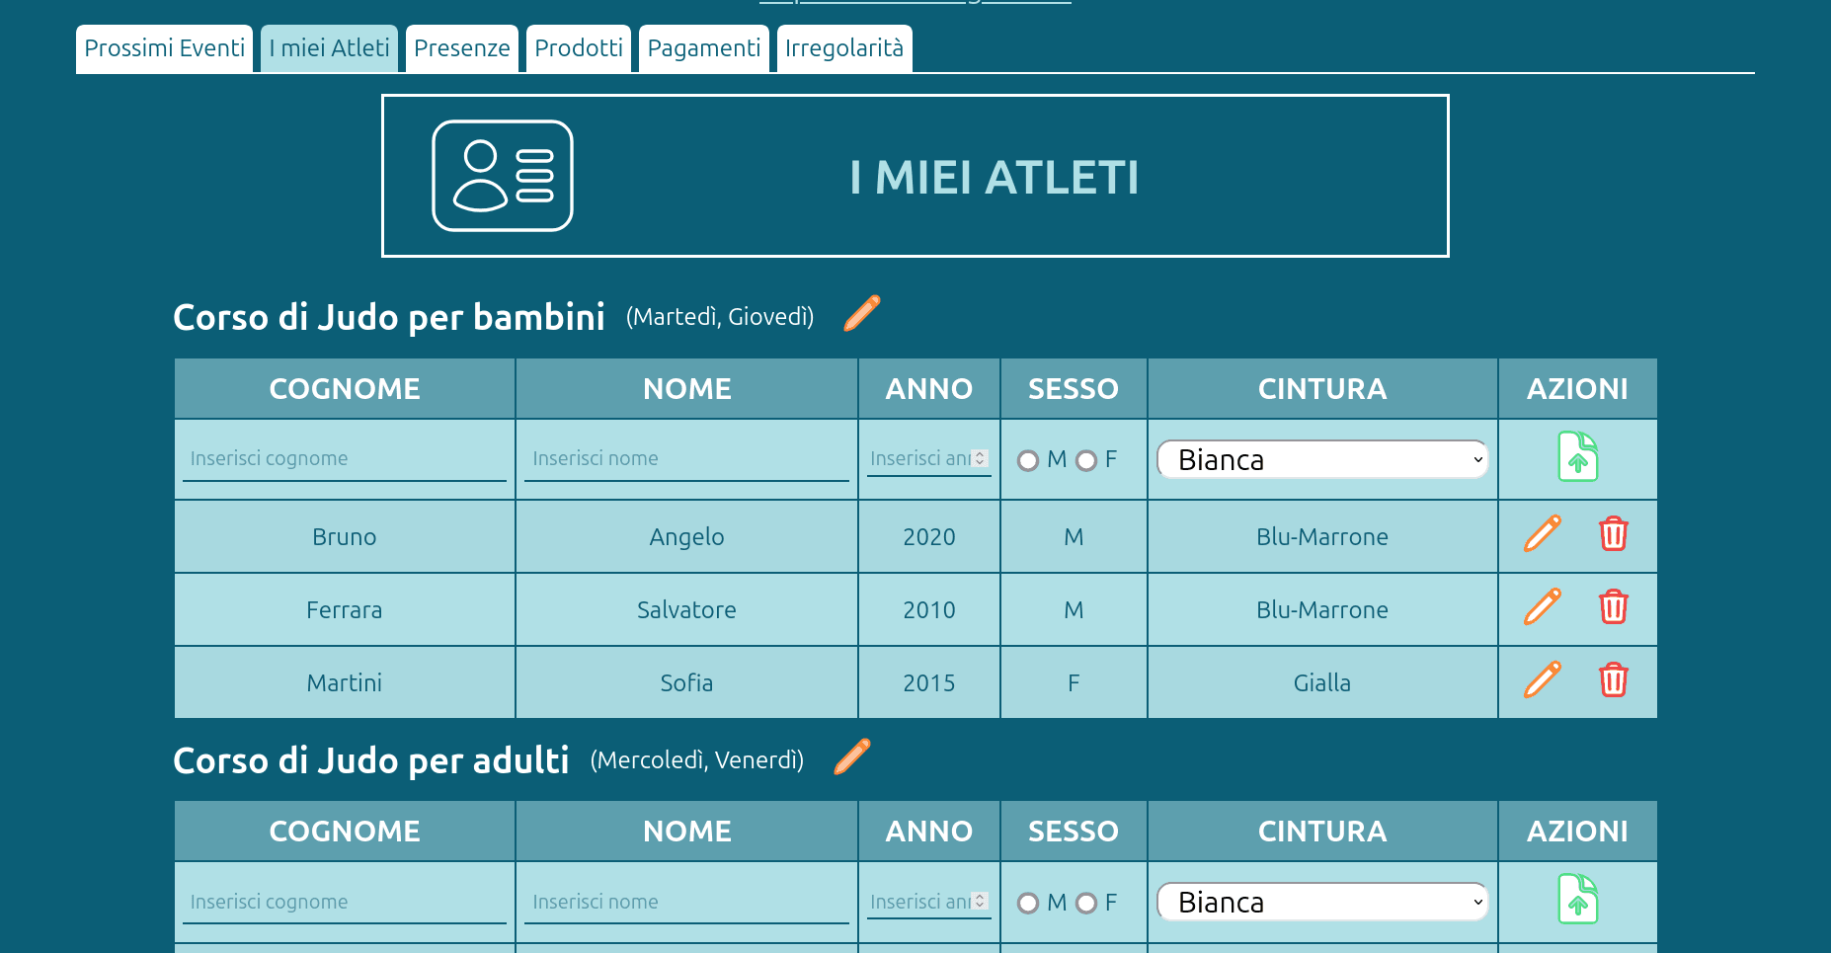Screen dimensions: 1831x953
Task: Edit athlete Bruno Angelo
Action: click(1542, 534)
